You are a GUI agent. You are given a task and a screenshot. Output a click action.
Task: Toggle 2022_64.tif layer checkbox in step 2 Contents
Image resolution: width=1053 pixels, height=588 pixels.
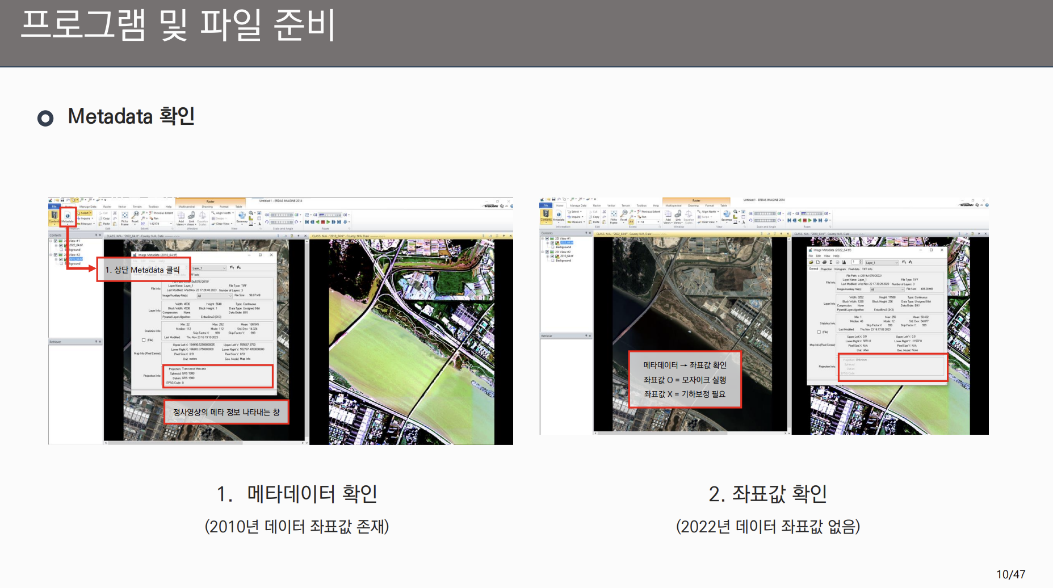tap(552, 243)
